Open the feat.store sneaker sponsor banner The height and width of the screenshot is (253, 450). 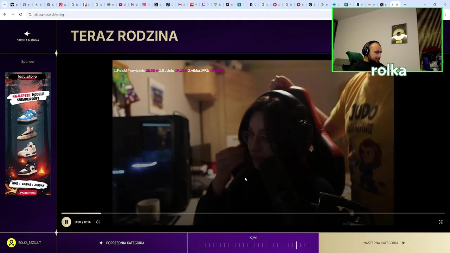tap(28, 134)
